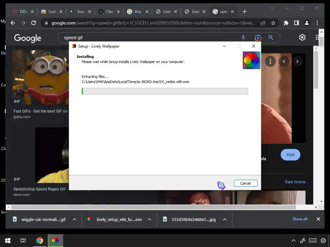Show previous image in preview panel

(284, 61)
